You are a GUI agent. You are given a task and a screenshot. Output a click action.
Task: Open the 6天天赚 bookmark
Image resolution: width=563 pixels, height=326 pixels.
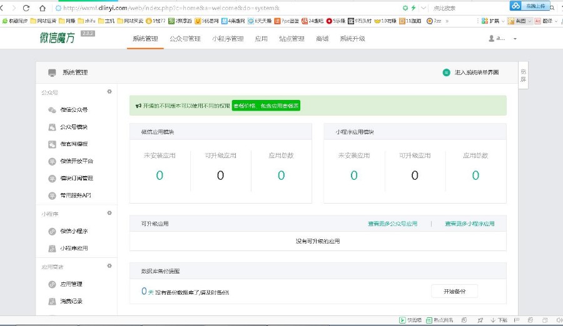coord(260,21)
